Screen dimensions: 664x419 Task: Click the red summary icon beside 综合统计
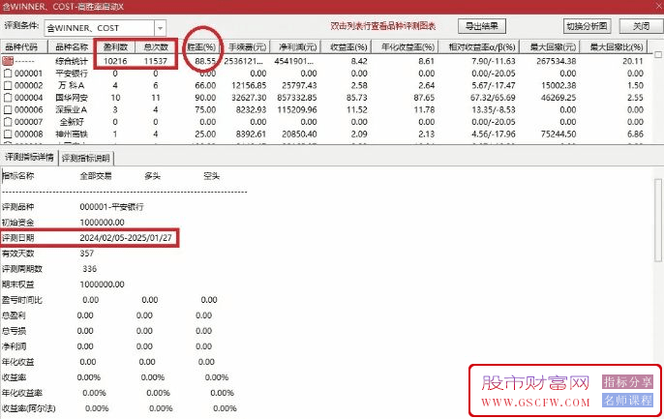coord(8,61)
